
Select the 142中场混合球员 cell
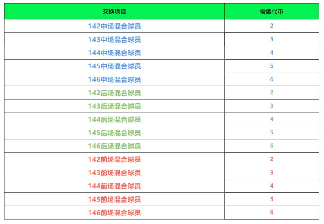tap(115, 26)
